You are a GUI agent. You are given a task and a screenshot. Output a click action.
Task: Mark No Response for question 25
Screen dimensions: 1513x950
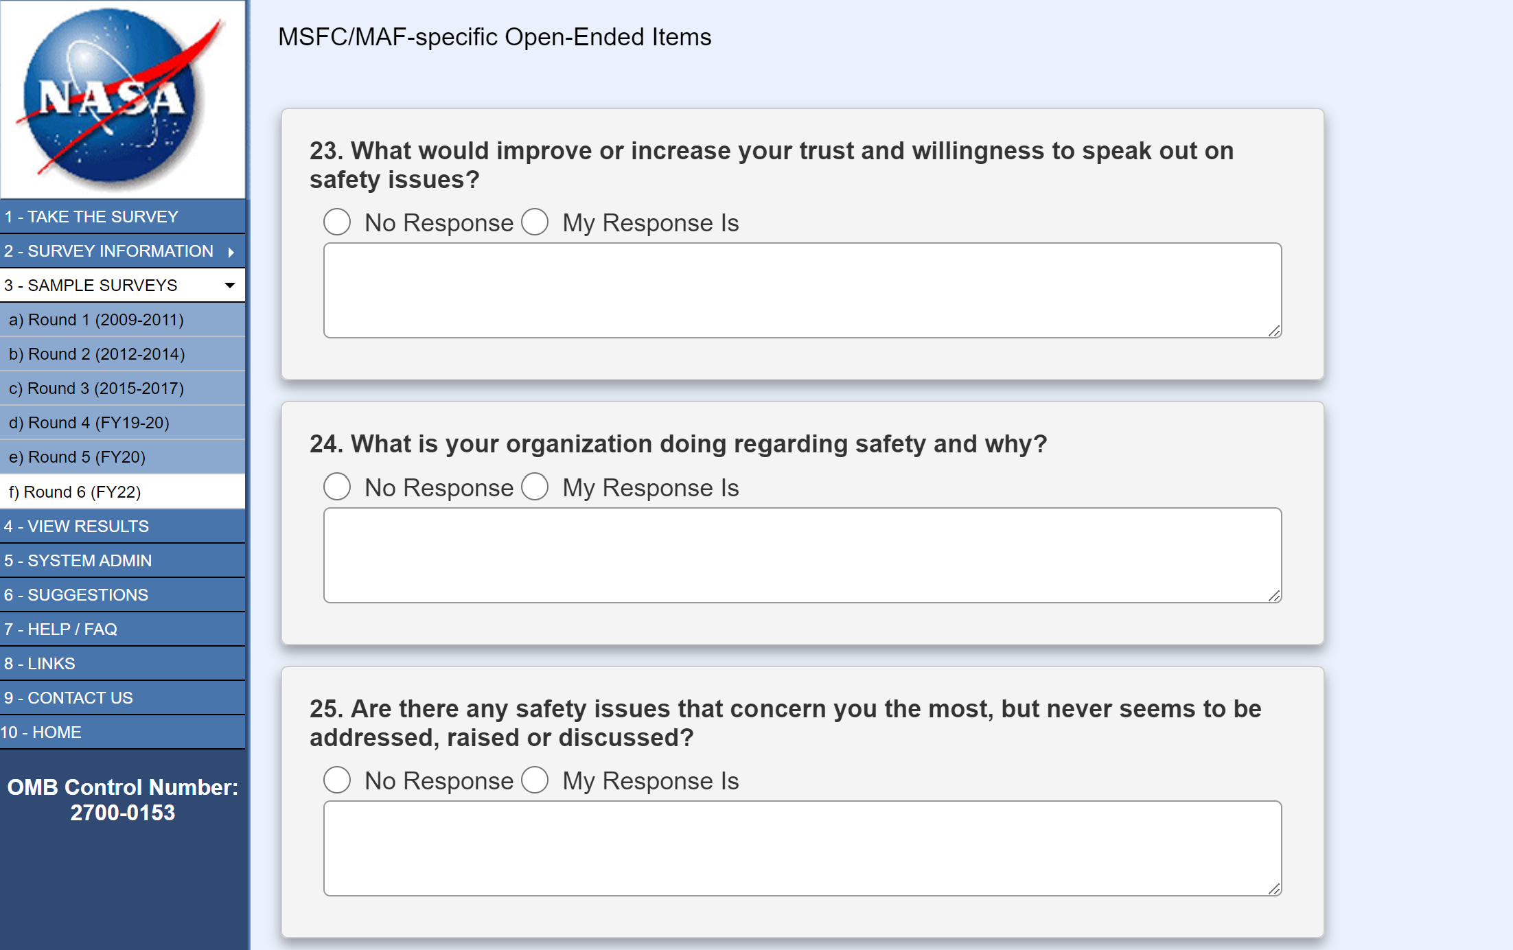point(337,780)
